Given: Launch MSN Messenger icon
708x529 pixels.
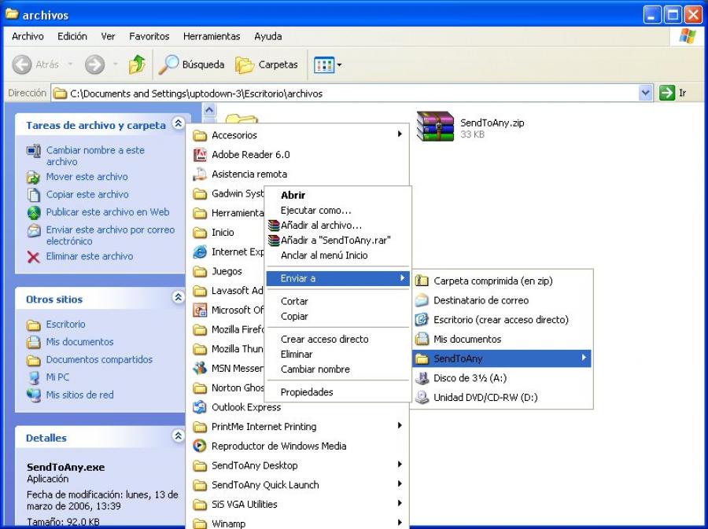Looking at the screenshot, I should click(200, 368).
